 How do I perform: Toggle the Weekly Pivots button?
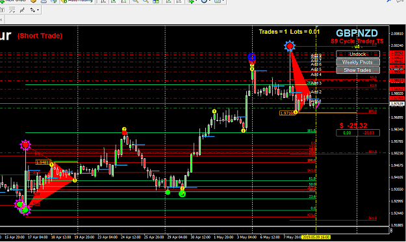[x=358, y=62]
